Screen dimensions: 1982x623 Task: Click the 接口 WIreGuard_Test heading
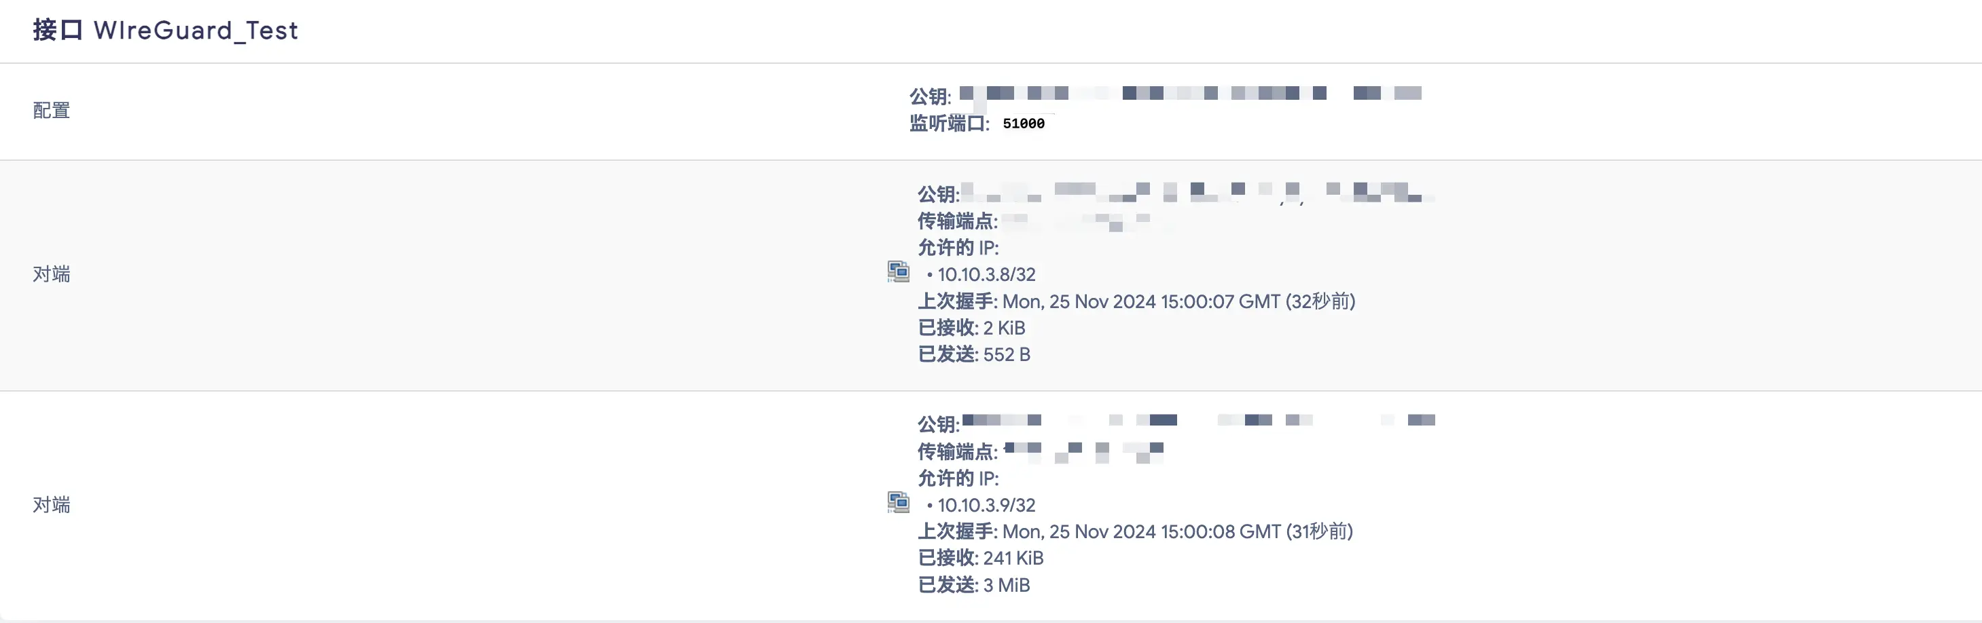[x=166, y=30]
